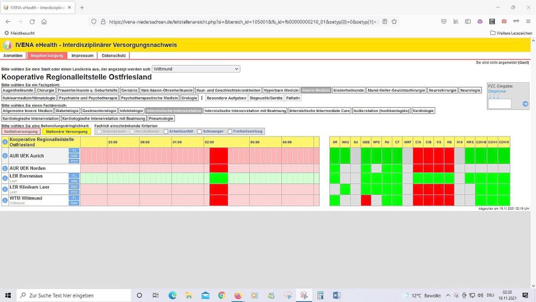
Task: Click the Meistbesucht bookmarks entry
Action: click(x=20, y=33)
